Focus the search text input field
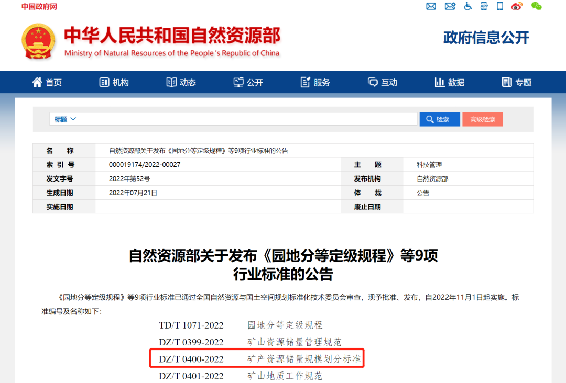The image size is (566, 383). click(246, 119)
